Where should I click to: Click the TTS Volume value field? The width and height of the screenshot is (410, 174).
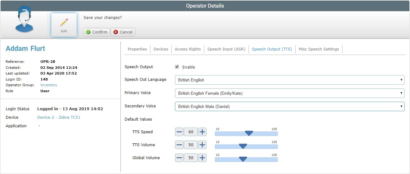pos(191,145)
